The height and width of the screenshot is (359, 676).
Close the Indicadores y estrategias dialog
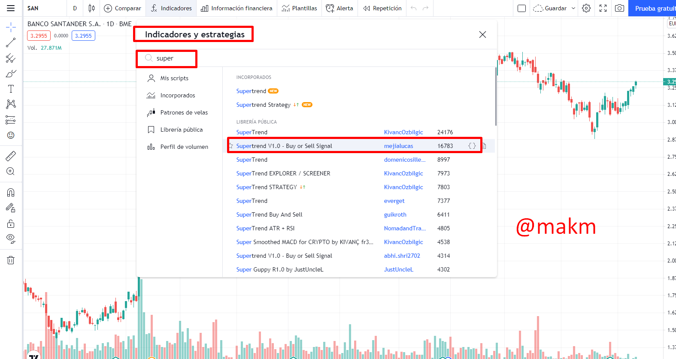pos(482,34)
